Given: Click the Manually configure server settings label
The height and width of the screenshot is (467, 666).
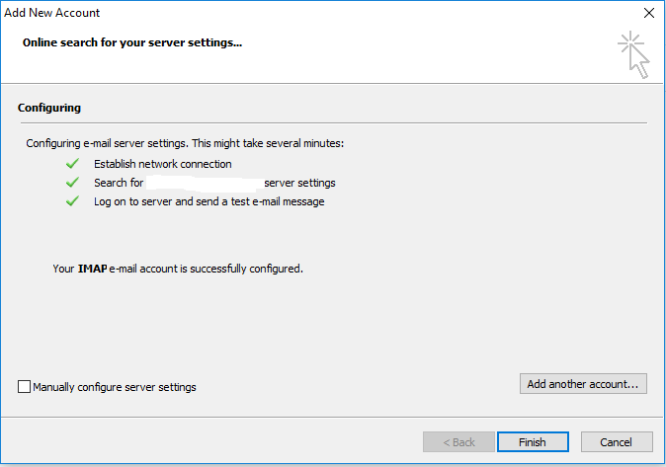Looking at the screenshot, I should click(115, 387).
